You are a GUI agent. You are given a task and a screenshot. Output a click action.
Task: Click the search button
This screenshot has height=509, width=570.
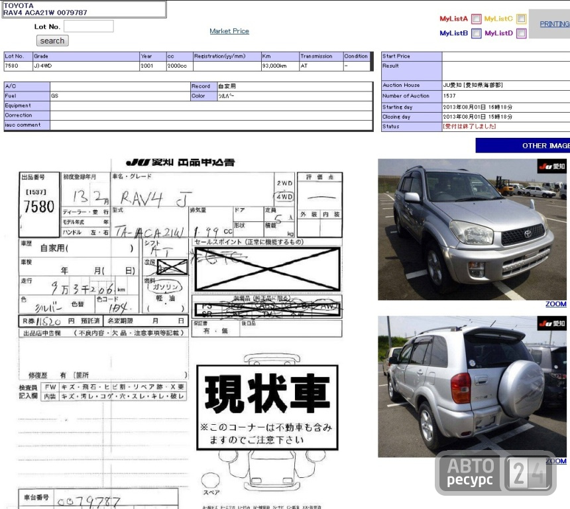52,40
